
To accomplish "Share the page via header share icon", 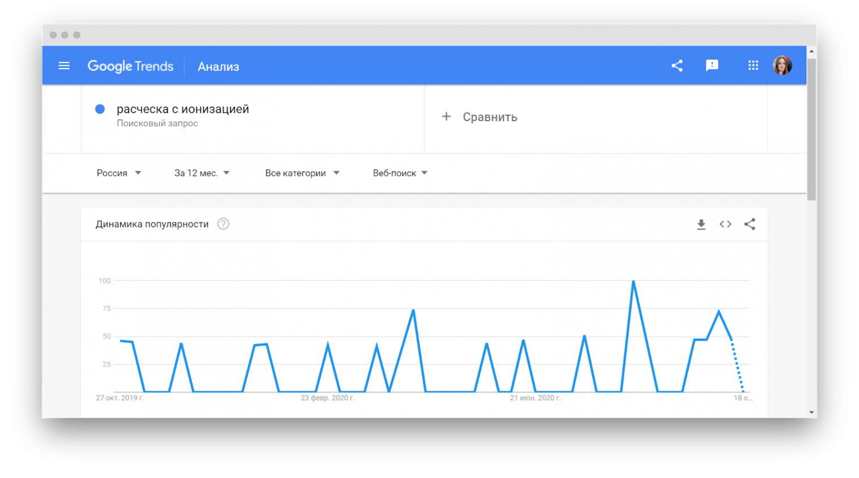I will (677, 66).
